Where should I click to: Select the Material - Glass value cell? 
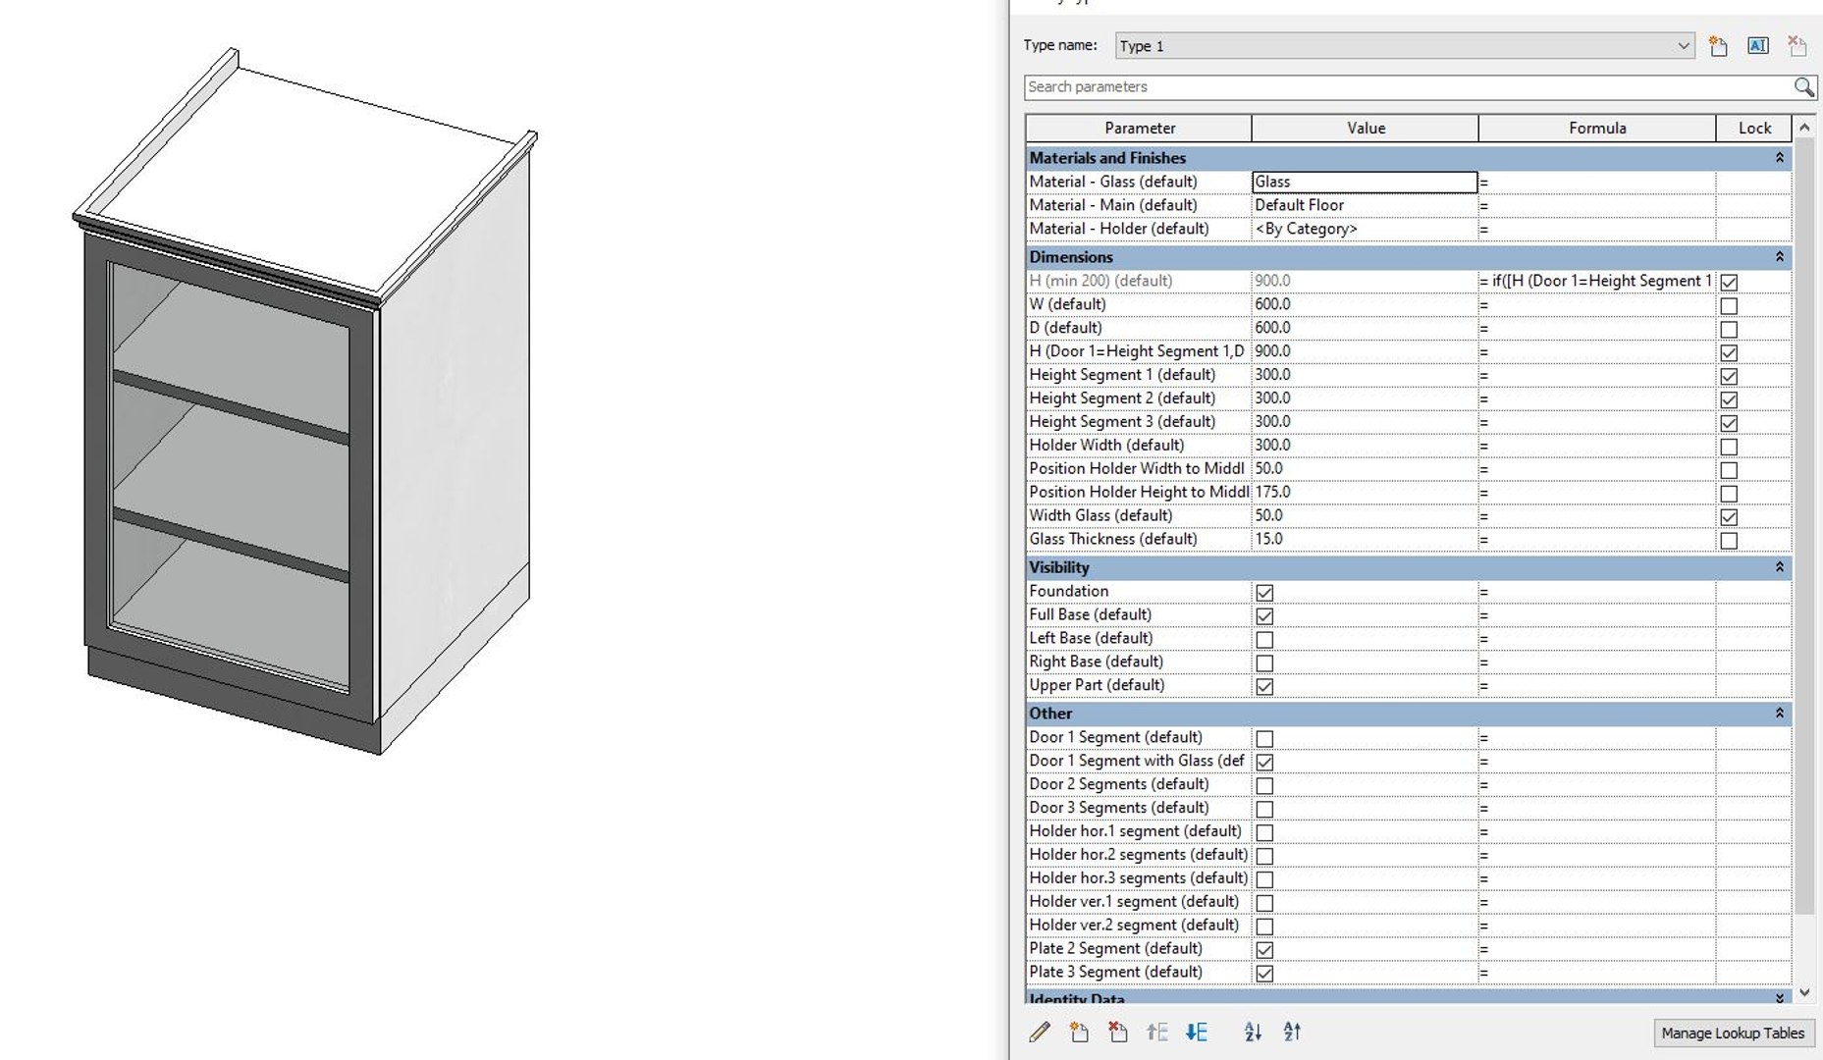pos(1365,182)
